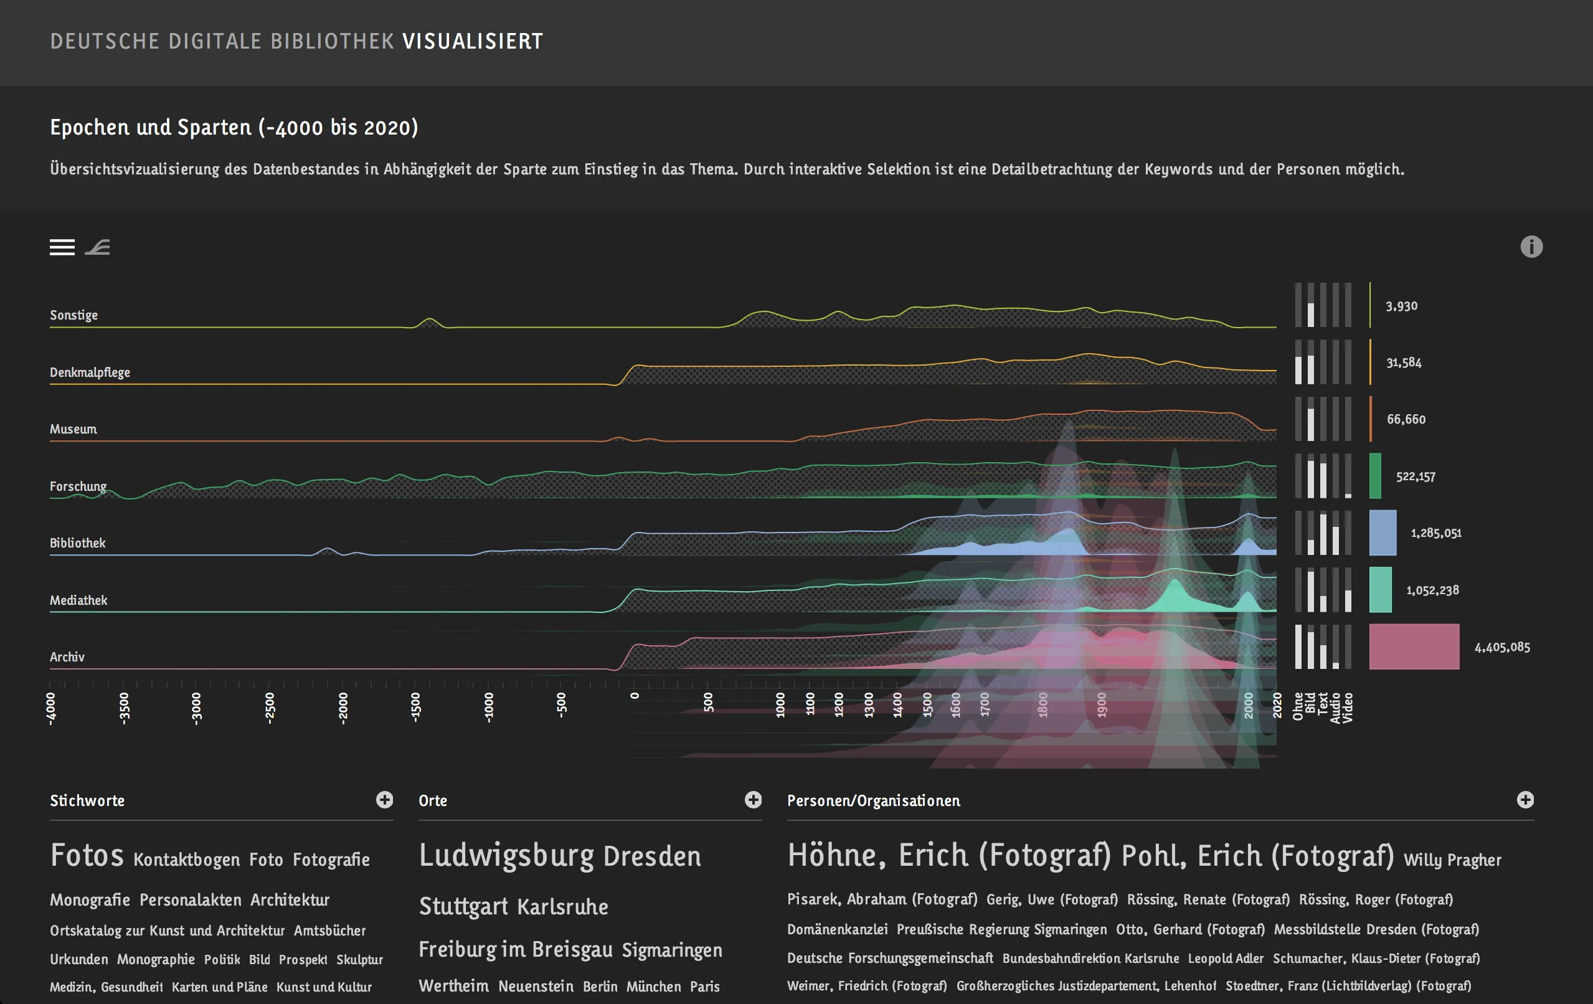
Task: Click the Archiv row label
Action: pos(67,656)
